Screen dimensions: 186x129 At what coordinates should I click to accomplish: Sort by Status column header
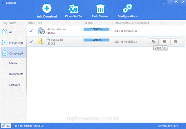pos(31,23)
